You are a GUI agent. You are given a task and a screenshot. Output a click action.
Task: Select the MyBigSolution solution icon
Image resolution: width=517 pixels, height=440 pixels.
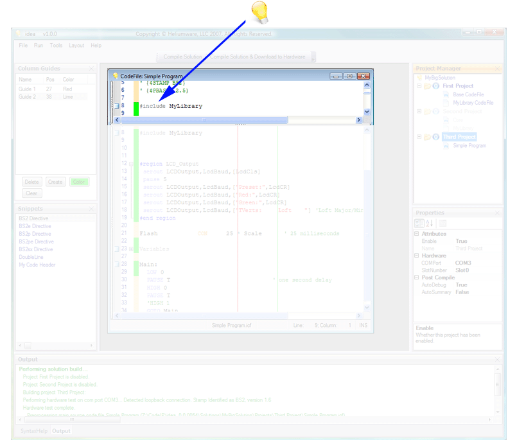pyautogui.click(x=421, y=78)
